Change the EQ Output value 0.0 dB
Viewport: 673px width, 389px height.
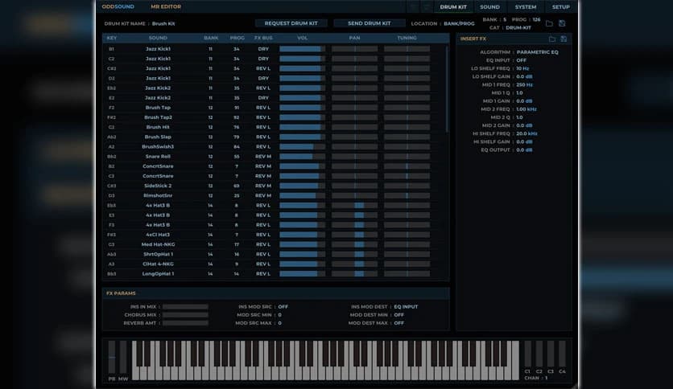[x=524, y=150]
